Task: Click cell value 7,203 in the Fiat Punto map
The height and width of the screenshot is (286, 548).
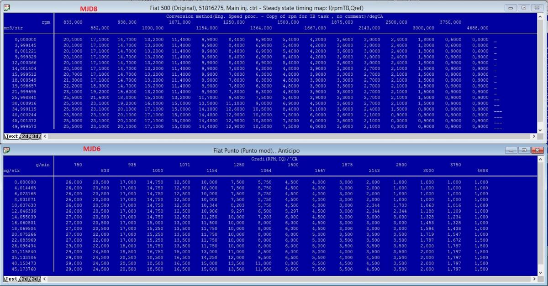Action: tap(265, 217)
